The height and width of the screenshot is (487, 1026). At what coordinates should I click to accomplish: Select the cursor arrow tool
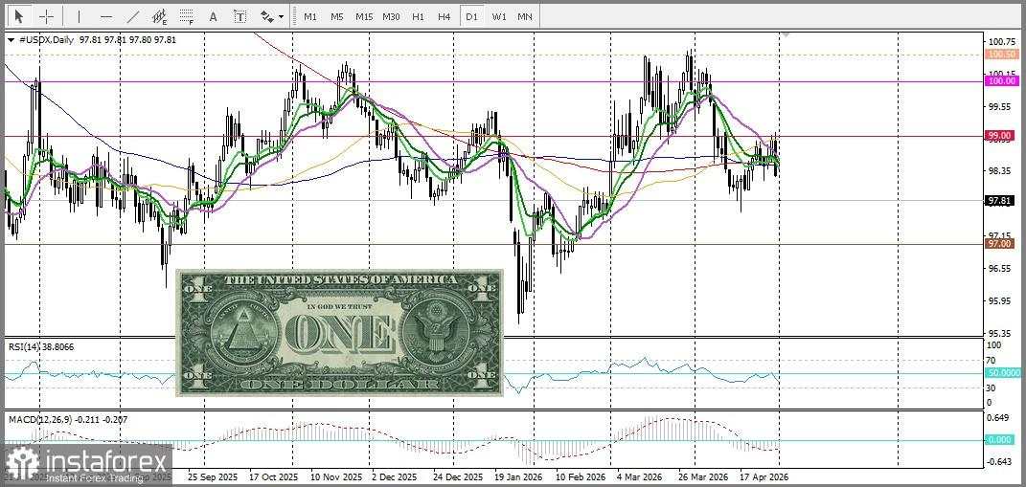[18, 16]
